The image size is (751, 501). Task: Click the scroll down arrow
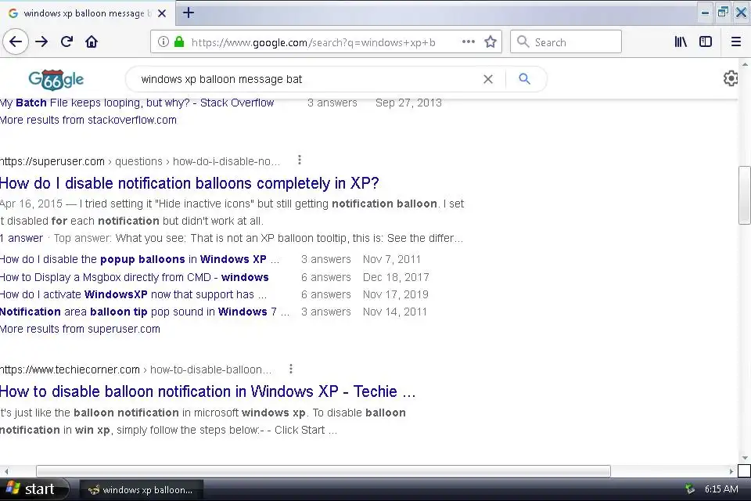tap(745, 458)
